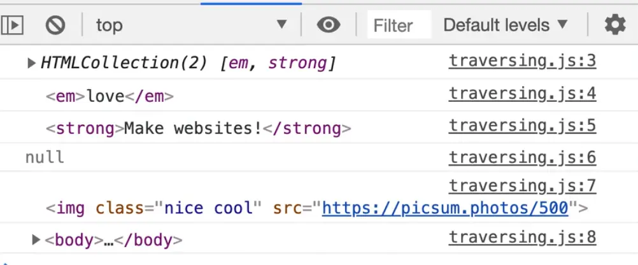This screenshot has width=638, height=265.
Task: Open traversing.js:6 source link
Action: pos(522,157)
